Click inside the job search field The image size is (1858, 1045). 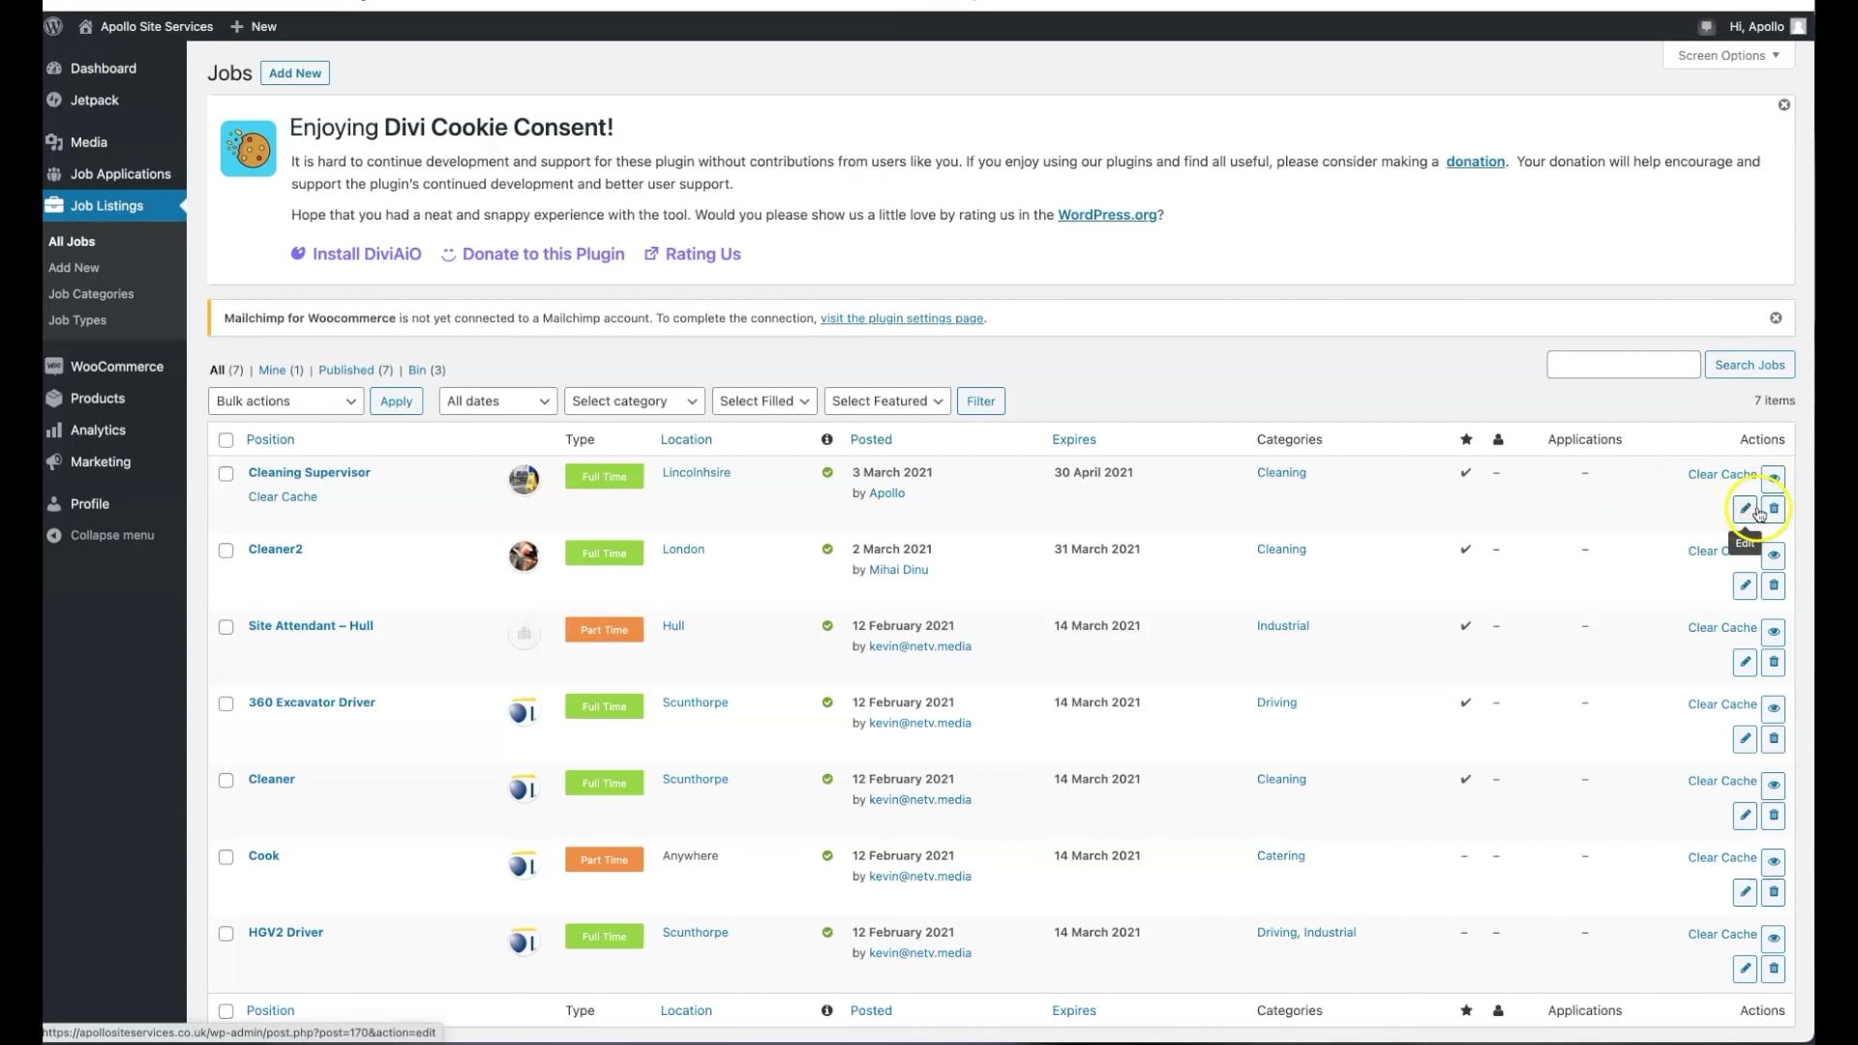click(1623, 365)
